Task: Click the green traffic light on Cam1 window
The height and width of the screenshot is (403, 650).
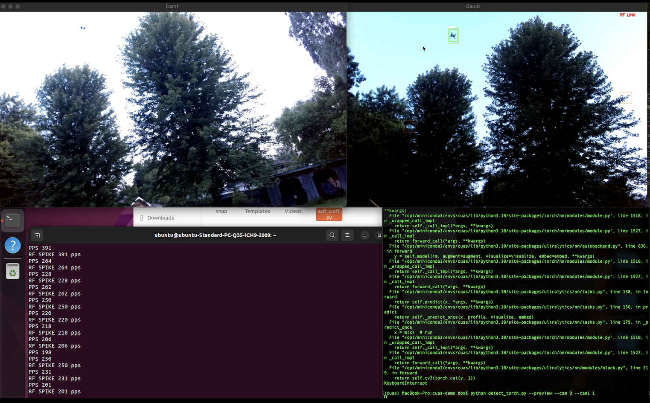Action: [17, 6]
